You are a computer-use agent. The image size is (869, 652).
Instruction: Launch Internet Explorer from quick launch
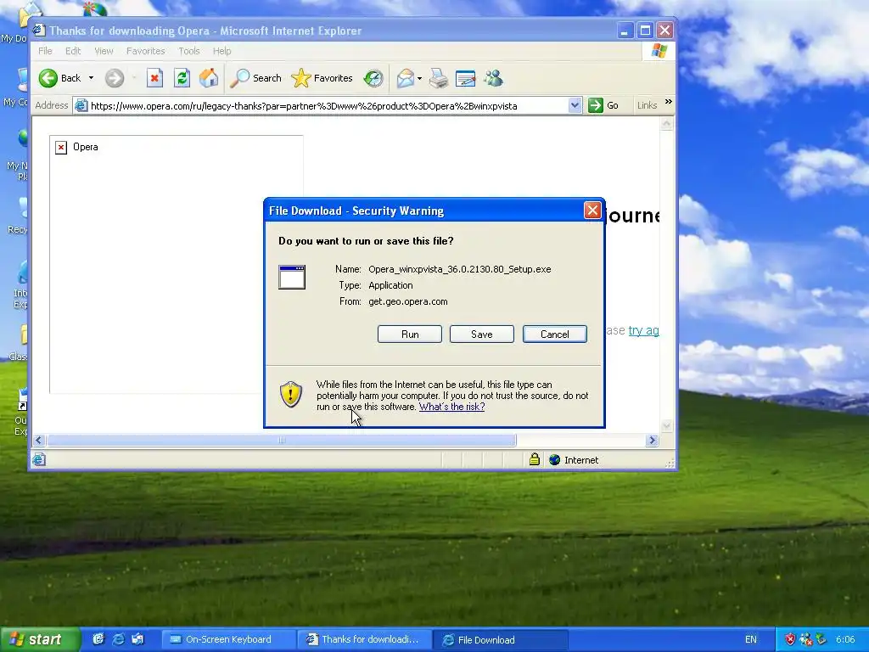pos(118,639)
